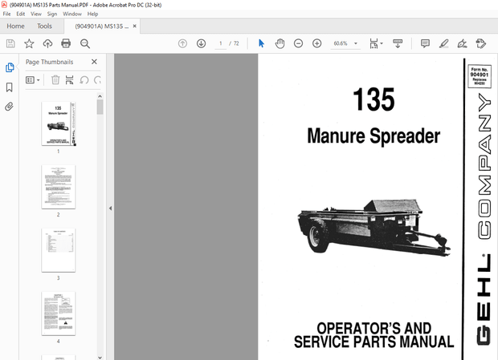Toggle the Bookmarks panel icon
Image resolution: width=498 pixels, height=360 pixels.
tap(10, 87)
